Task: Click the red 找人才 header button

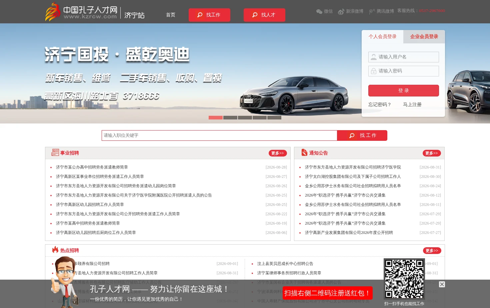Action: point(264,15)
